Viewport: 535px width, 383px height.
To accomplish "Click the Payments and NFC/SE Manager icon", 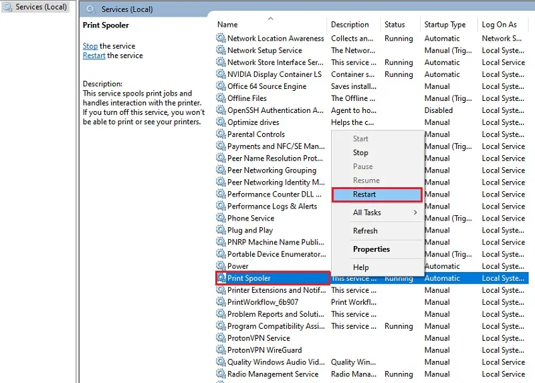I will [221, 146].
